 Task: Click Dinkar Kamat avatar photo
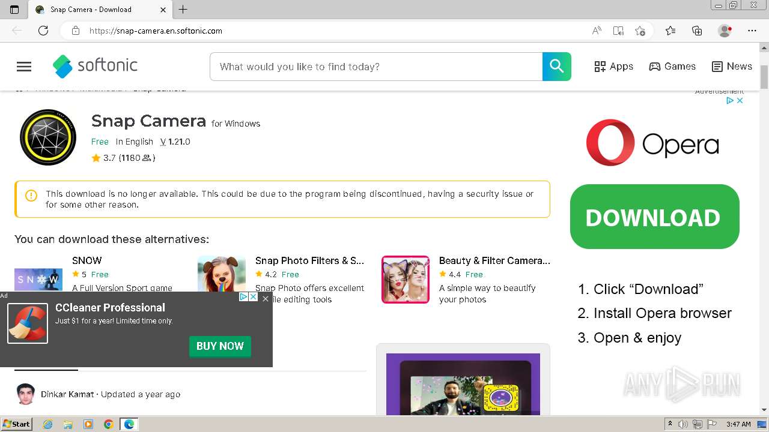coord(26,394)
